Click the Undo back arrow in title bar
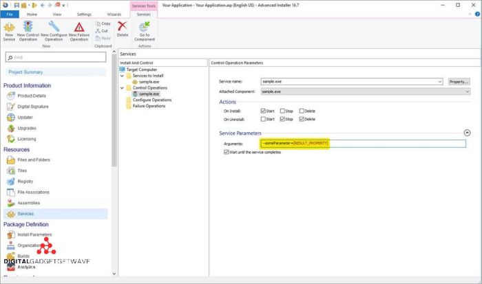This screenshot has height=284, width=482. coord(43,6)
